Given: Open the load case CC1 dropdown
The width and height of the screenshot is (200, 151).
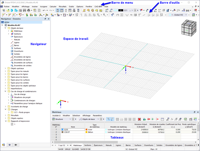Looking at the screenshot, I should 132,10.
